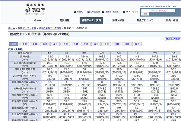The height and width of the screenshot is (121, 181).
Task: Click the arrow icon beside 本文へ
Action: click(75, 12)
